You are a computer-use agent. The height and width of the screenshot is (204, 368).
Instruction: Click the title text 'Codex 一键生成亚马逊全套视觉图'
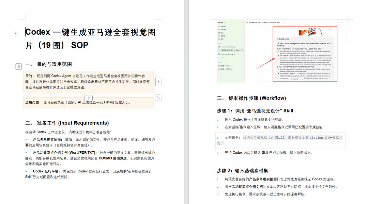tap(90, 32)
